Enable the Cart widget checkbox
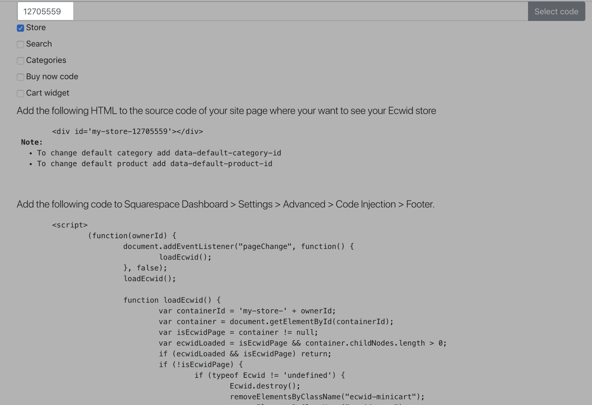The height and width of the screenshot is (405, 592). coord(20,93)
